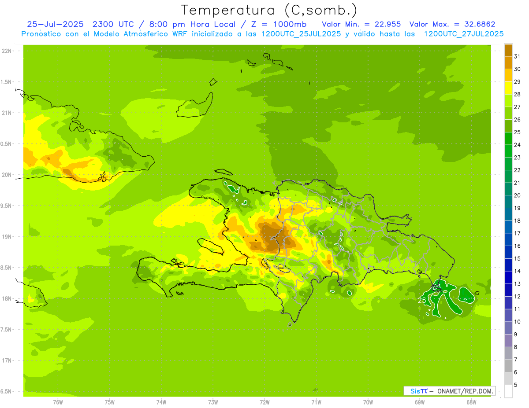Click the title 'Temperatura (C,somb.)'
This screenshot has width=529, height=408.
(x=269, y=10)
